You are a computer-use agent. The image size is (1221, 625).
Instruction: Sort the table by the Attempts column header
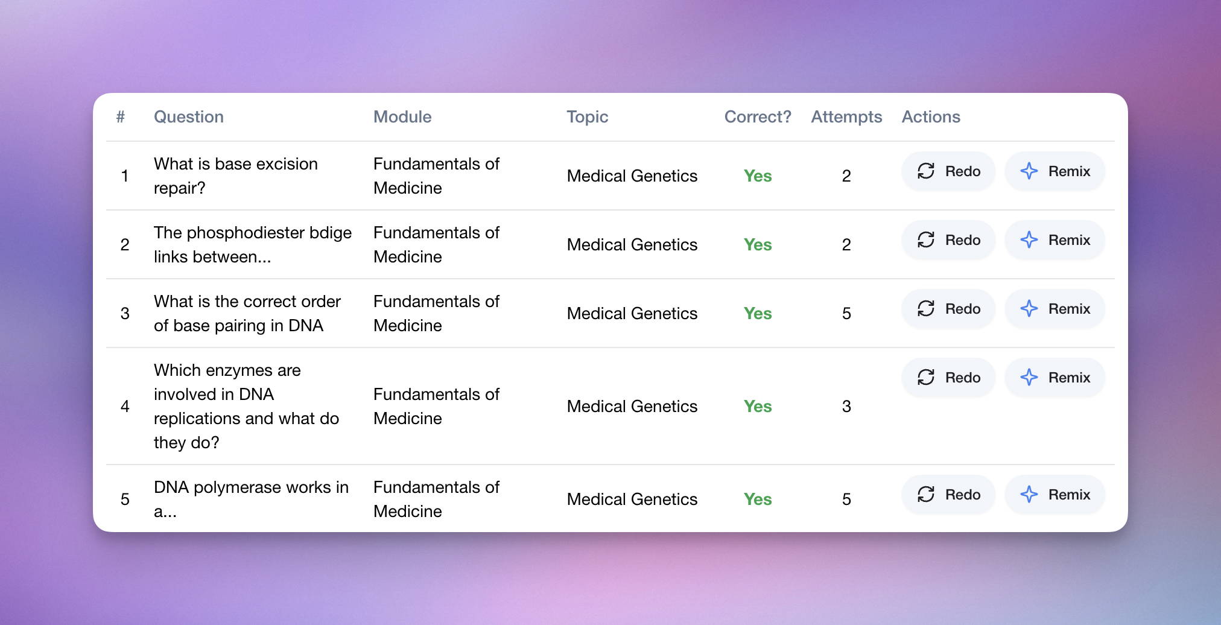(846, 116)
